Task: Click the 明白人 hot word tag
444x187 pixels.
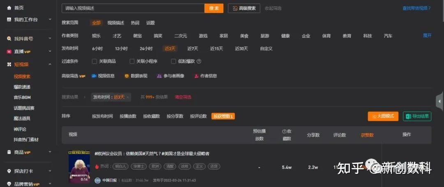Action: pos(120,166)
